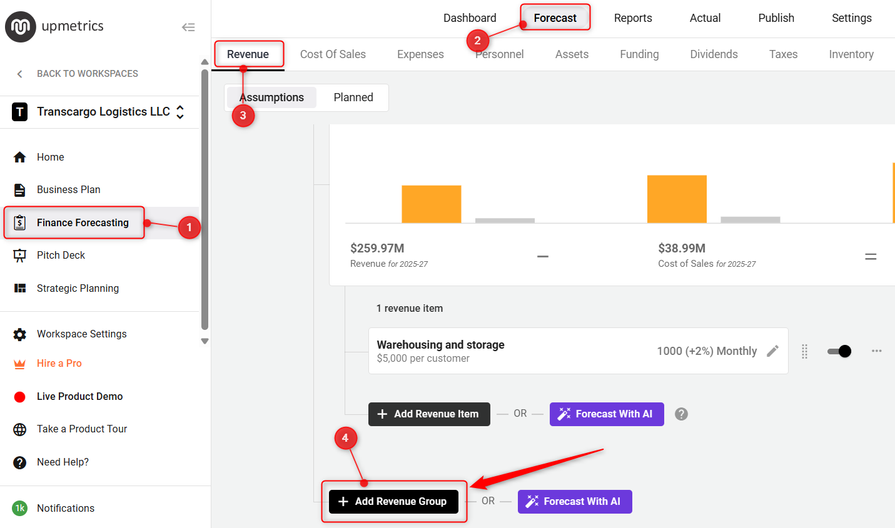Click the help icon beside Forecast With AI

(x=682, y=414)
